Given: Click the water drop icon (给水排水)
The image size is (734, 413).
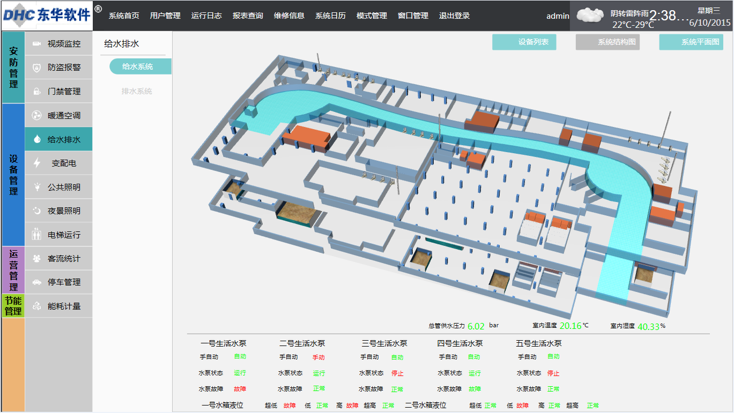Looking at the screenshot, I should pos(36,139).
